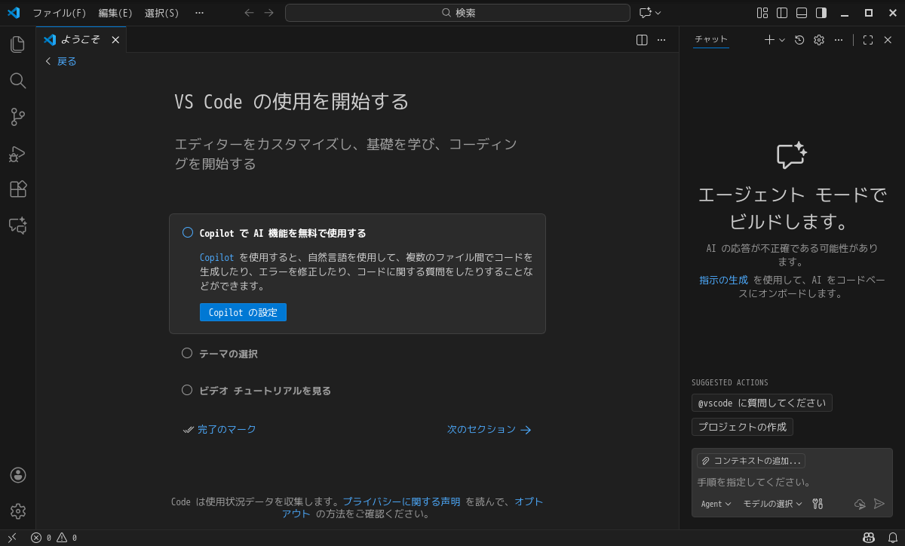Switch to the ようこそ tab
The image size is (905, 546).
[x=79, y=39]
